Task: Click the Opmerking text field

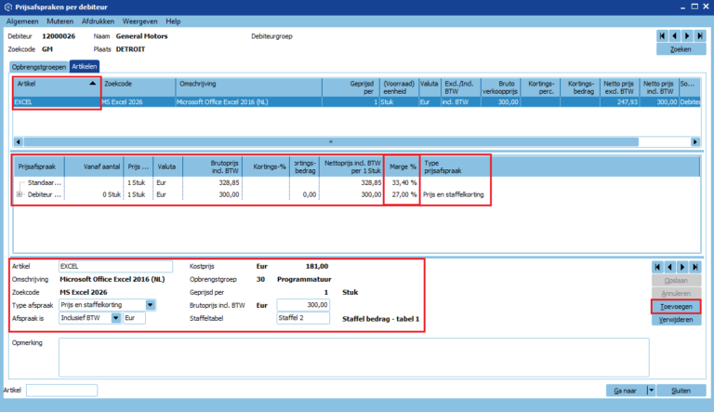Action: (x=353, y=357)
